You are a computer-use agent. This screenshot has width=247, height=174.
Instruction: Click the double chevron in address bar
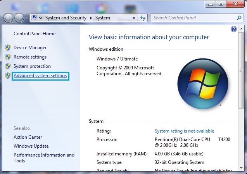[x=41, y=18]
